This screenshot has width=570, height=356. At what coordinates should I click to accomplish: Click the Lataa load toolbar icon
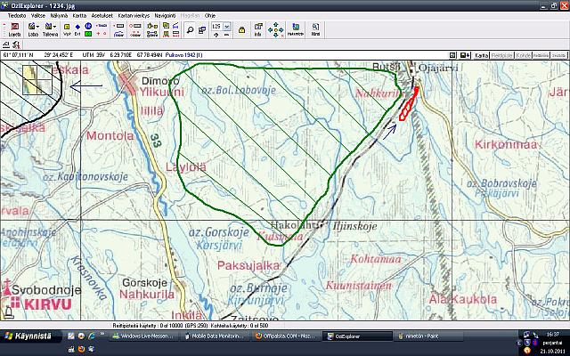pos(31,30)
